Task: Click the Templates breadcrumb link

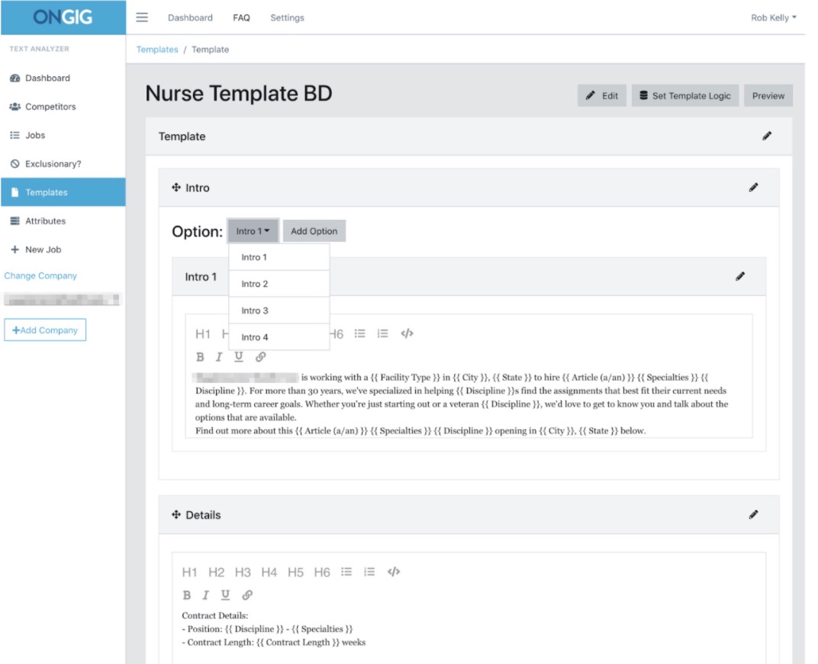Action: pyautogui.click(x=157, y=50)
